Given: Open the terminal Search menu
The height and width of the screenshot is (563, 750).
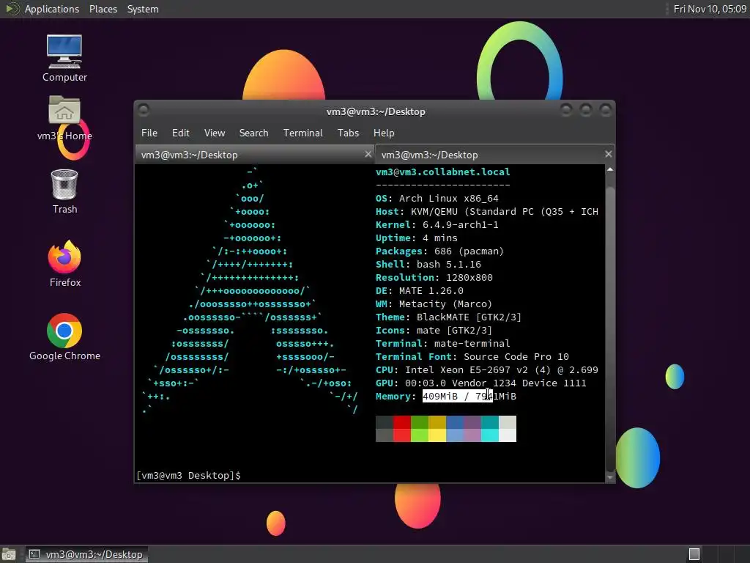Looking at the screenshot, I should pyautogui.click(x=253, y=133).
